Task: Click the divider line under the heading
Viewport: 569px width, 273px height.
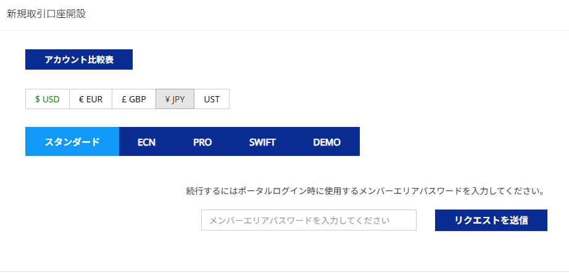Action: 284,30
